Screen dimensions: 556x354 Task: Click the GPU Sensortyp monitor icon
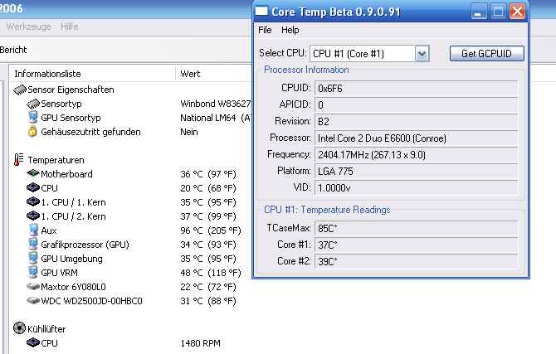(x=32, y=117)
